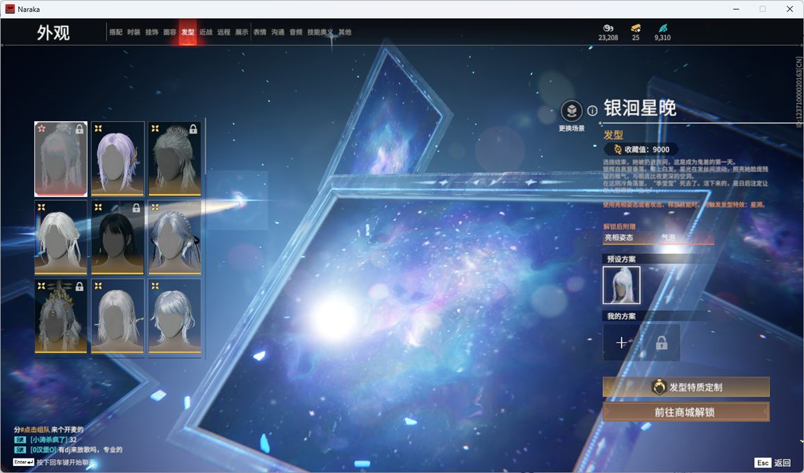Click 前往商城解锁 to unlock in store
This screenshot has height=473, width=804.
(x=686, y=412)
